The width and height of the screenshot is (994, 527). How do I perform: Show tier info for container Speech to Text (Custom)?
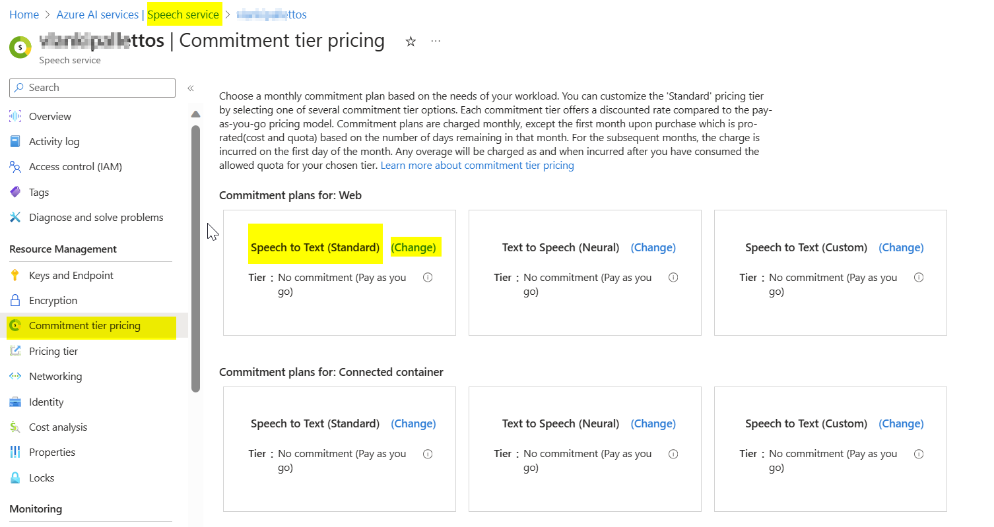click(919, 454)
